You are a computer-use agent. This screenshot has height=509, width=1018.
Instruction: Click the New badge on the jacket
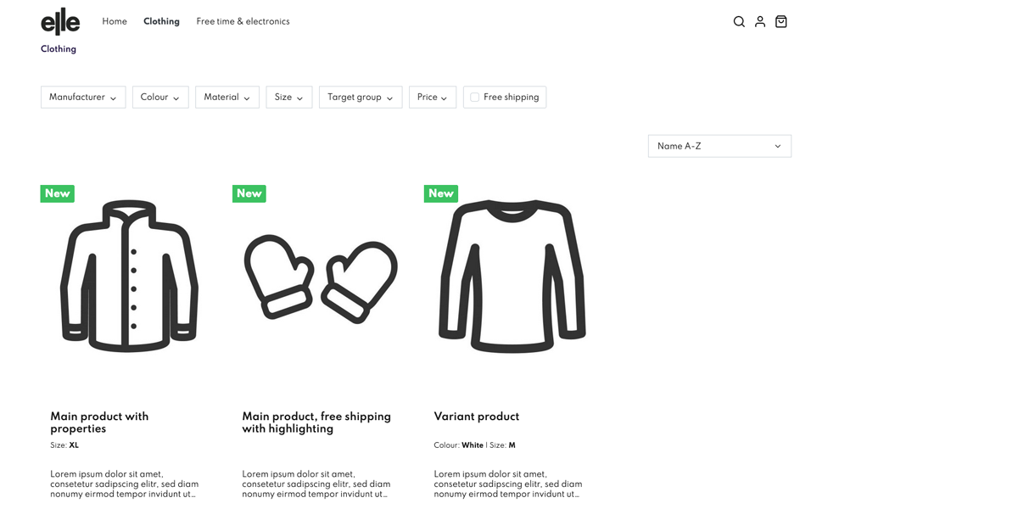[x=58, y=193]
